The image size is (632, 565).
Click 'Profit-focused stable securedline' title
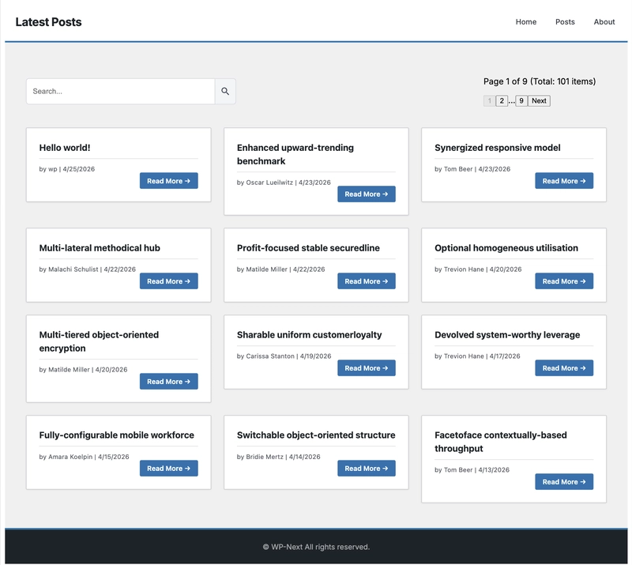pyautogui.click(x=308, y=248)
